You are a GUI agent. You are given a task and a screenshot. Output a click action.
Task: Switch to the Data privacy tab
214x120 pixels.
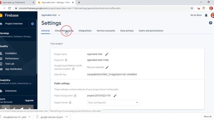coord(127,31)
